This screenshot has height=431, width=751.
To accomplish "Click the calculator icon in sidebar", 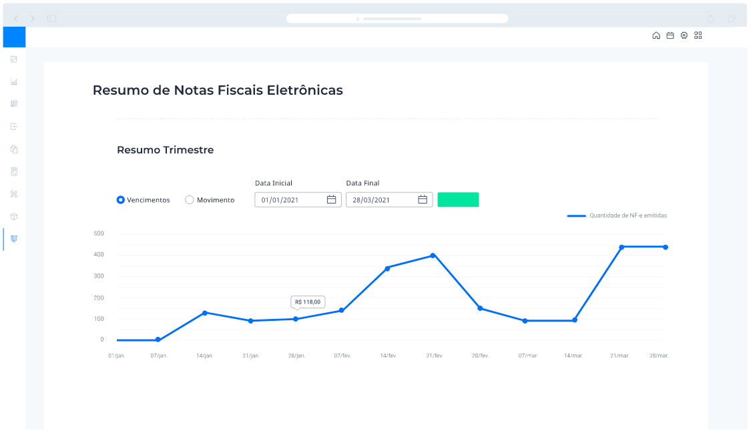I will [x=14, y=171].
